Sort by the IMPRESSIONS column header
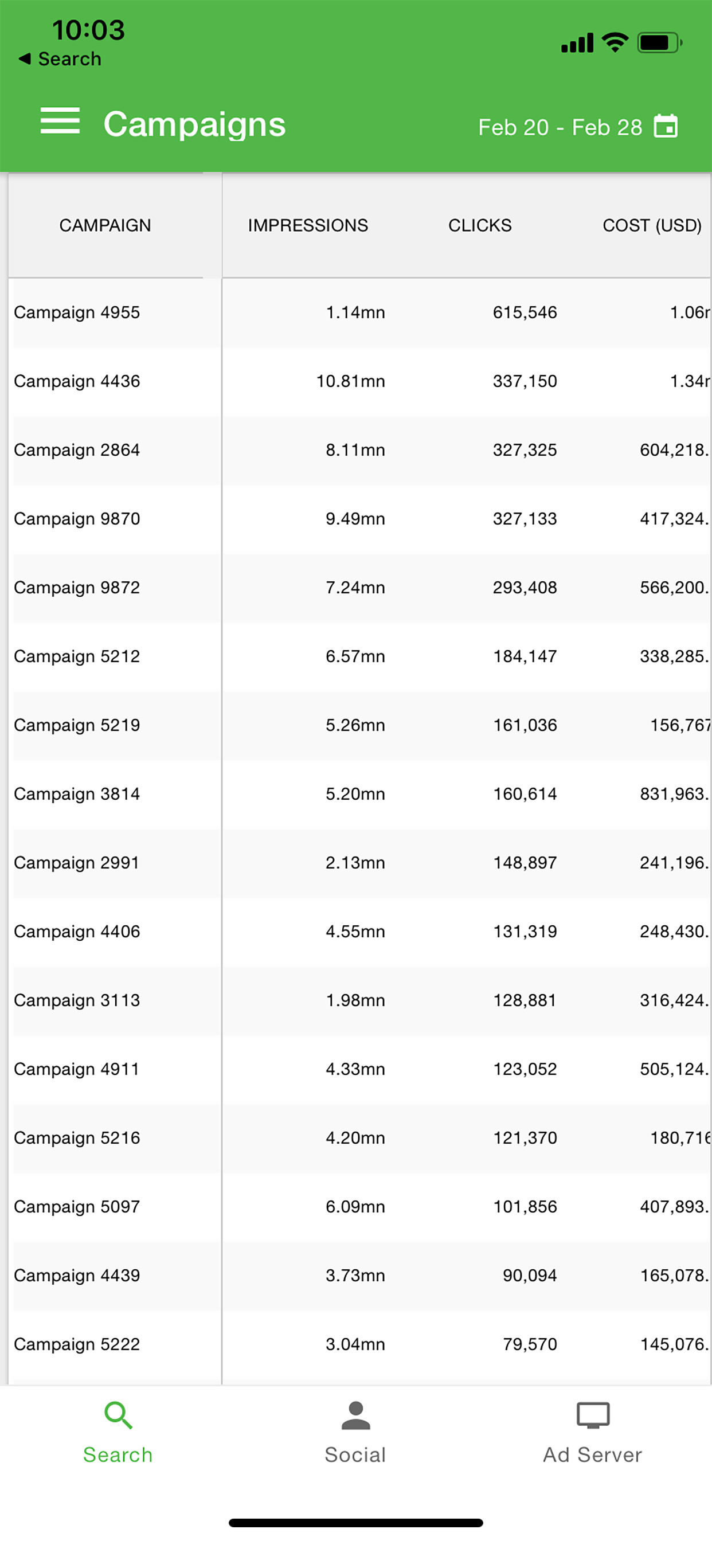 click(x=307, y=225)
